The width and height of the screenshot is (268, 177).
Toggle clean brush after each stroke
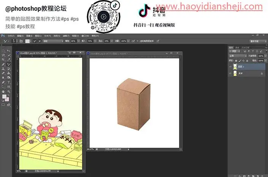(x=40, y=41)
